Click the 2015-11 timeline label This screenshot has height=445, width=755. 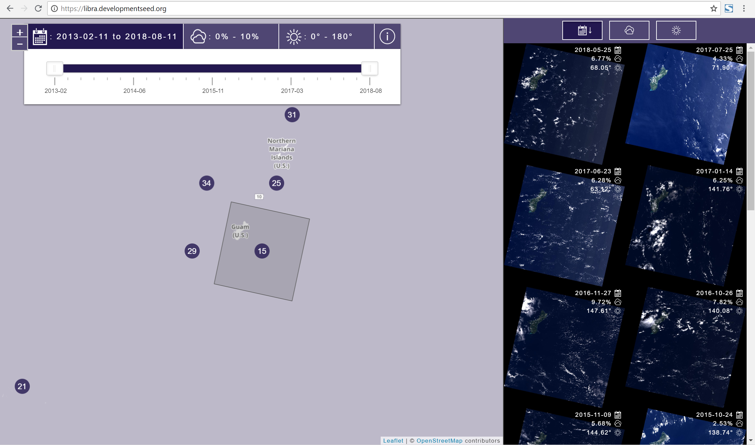(x=213, y=91)
